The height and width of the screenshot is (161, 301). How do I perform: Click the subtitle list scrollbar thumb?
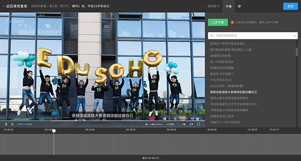297,52
